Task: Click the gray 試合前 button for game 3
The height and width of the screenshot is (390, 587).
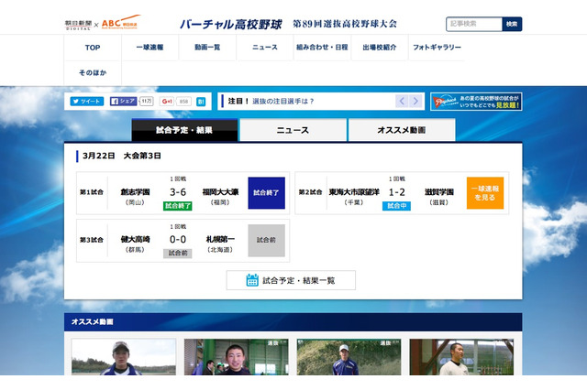Action: 266,240
